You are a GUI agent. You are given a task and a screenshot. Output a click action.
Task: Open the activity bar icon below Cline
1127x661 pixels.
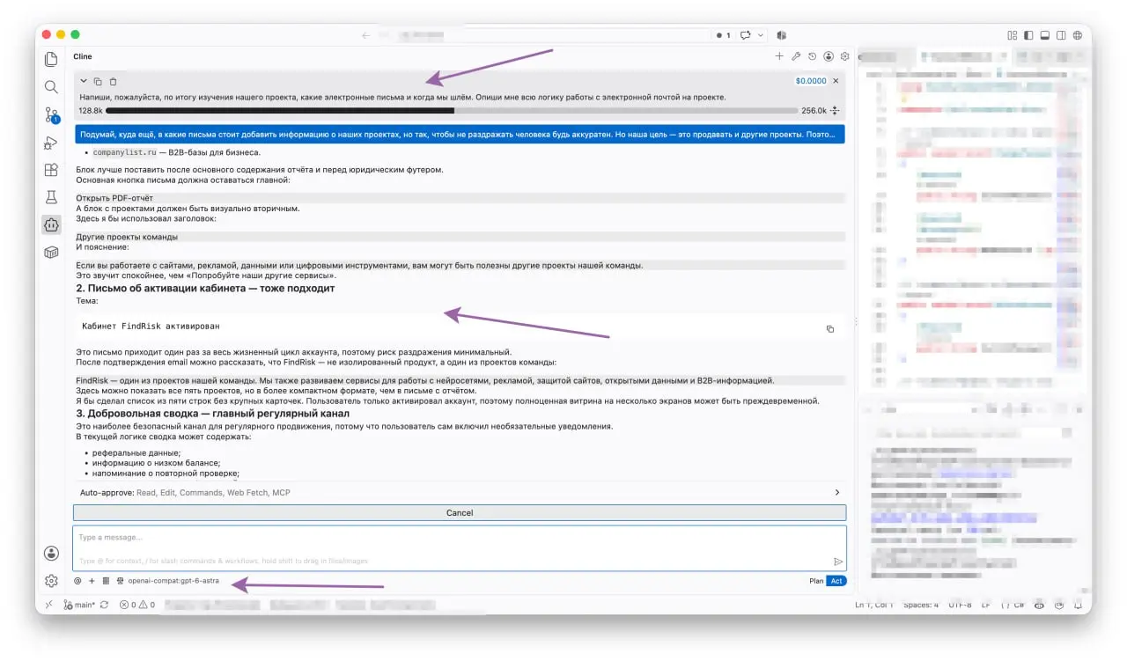tap(52, 253)
